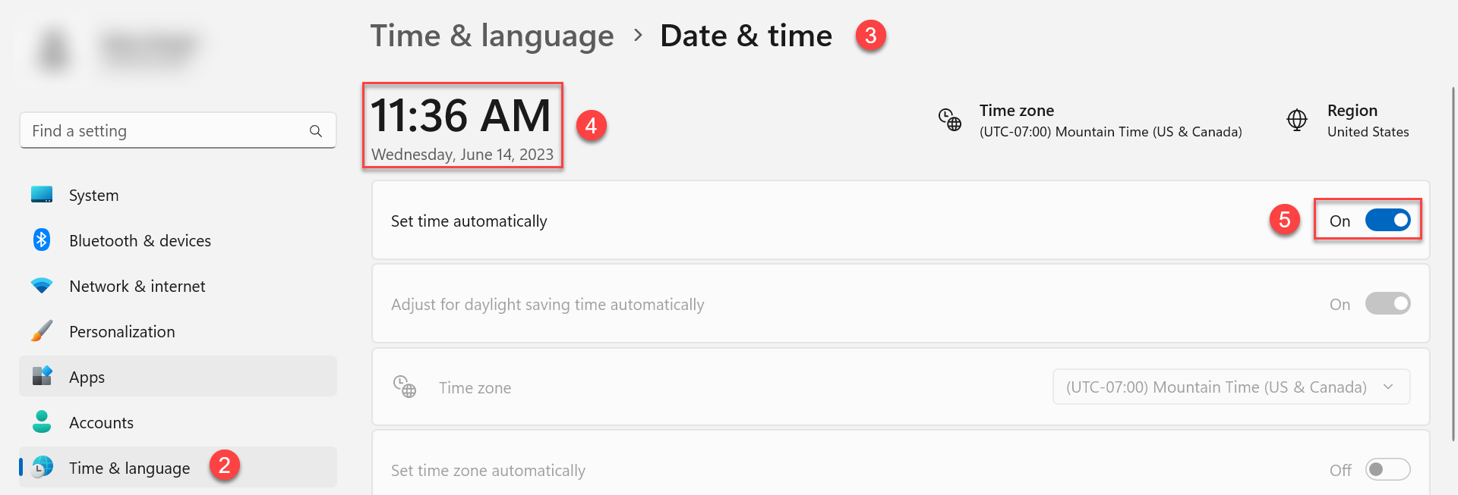Screen dimensions: 1458x495
Task: Turn off Set time automatically toggle
Action: 1387,221
